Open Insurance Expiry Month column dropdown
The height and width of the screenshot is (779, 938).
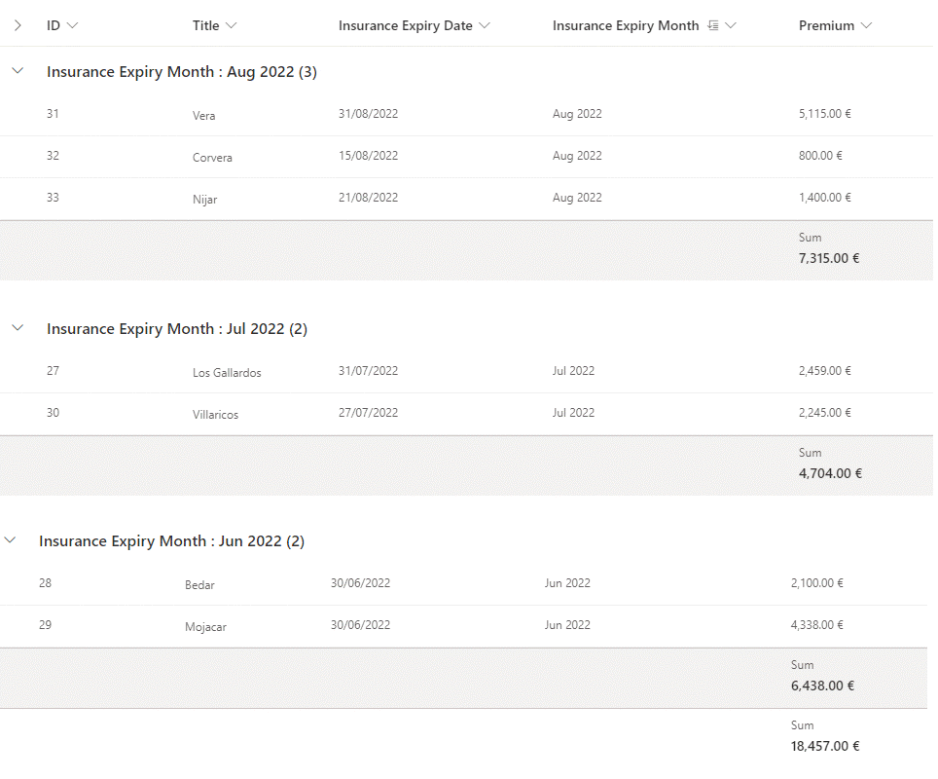pos(731,26)
